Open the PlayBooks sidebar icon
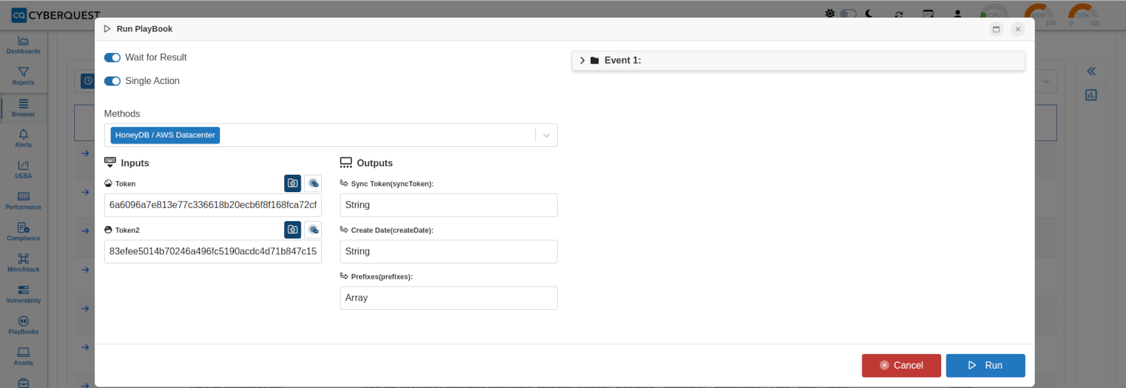The width and height of the screenshot is (1126, 388). tap(23, 325)
